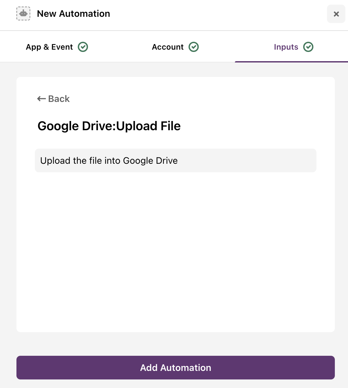The image size is (348, 388).
Task: Click the Add Automation button
Action: click(x=176, y=368)
